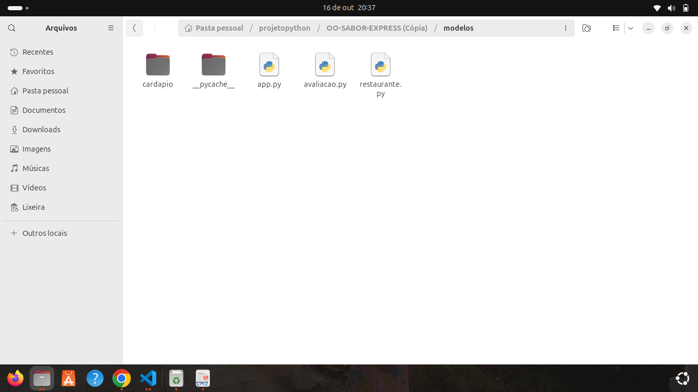Click the cardapio folder name label
698x392 pixels.
click(x=158, y=84)
